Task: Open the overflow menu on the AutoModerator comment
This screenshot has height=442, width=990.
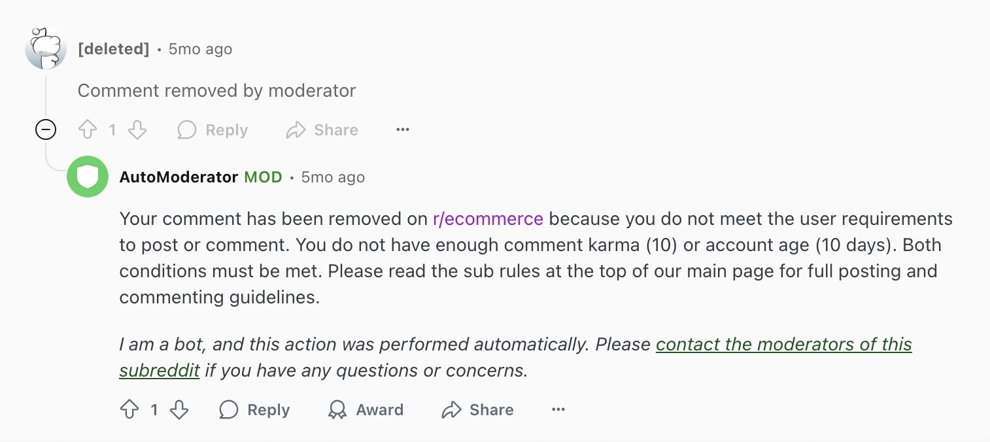Action: point(558,409)
